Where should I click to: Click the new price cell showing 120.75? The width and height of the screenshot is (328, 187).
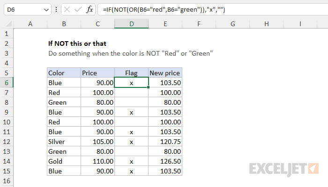point(165,142)
